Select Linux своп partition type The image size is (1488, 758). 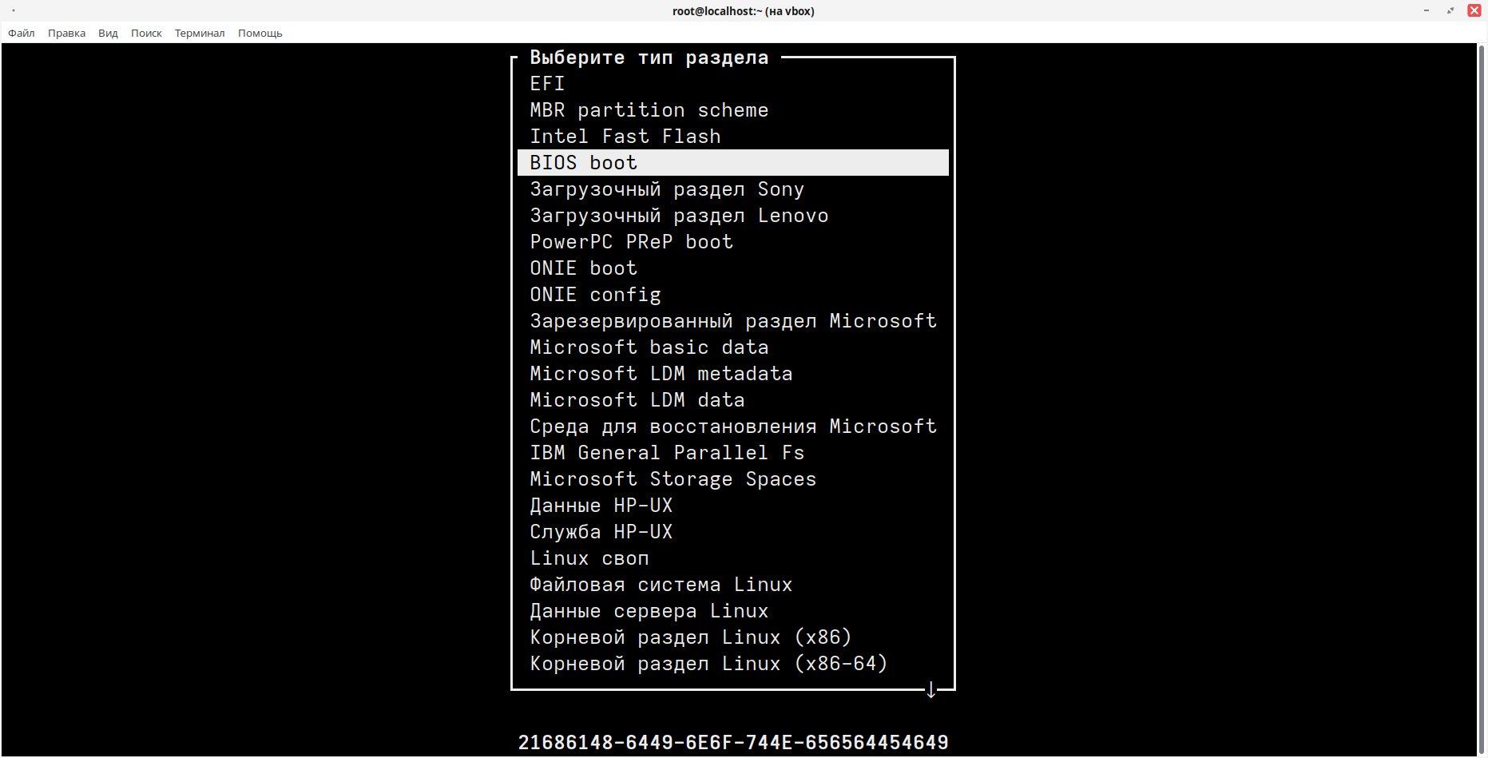(733, 558)
